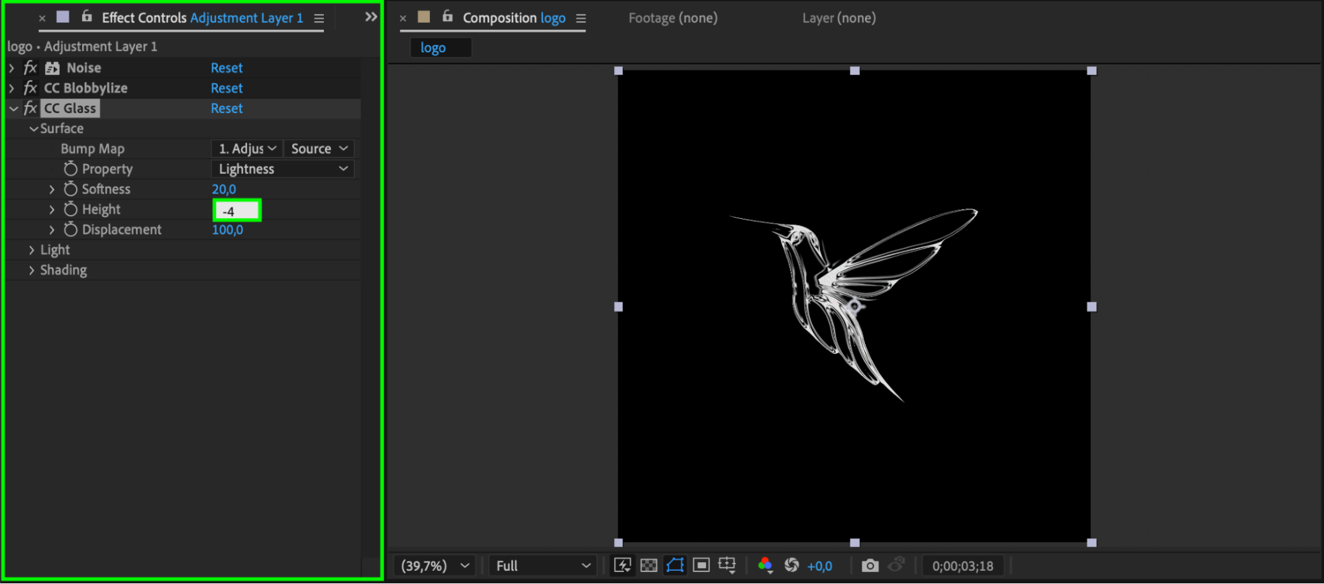This screenshot has width=1324, height=584.
Task: Toggle the fx switch for Noise effect
Action: pos(30,68)
